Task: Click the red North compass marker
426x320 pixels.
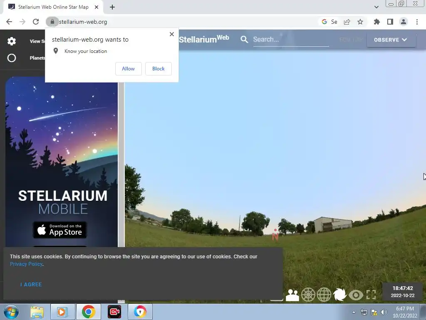Action: [275, 234]
